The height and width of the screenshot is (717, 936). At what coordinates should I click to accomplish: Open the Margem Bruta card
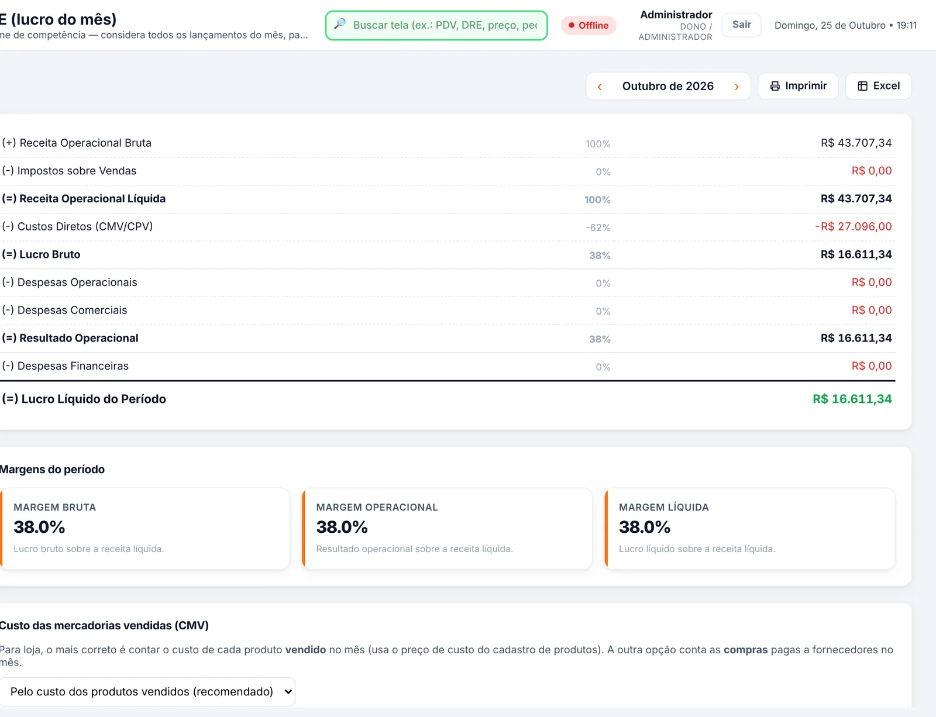point(144,529)
